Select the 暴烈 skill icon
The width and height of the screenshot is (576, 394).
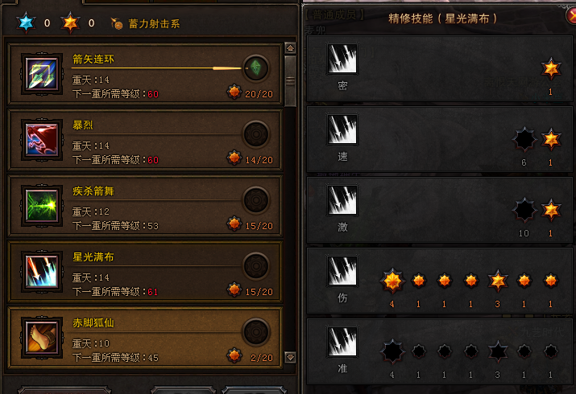[x=42, y=140]
